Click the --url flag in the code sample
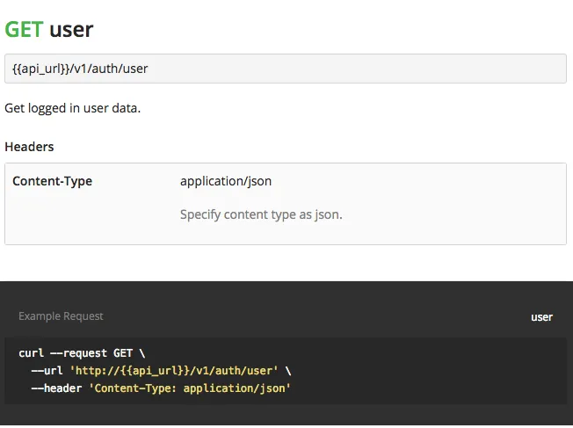 [47, 370]
